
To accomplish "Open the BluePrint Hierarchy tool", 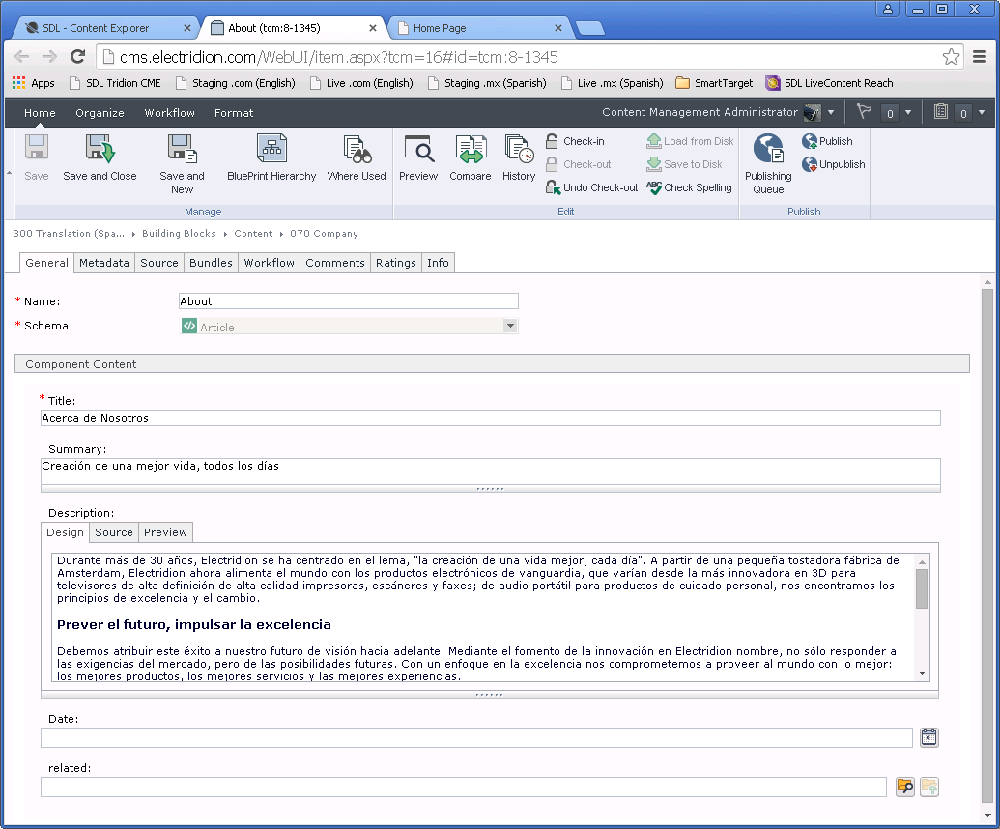I will (x=271, y=151).
